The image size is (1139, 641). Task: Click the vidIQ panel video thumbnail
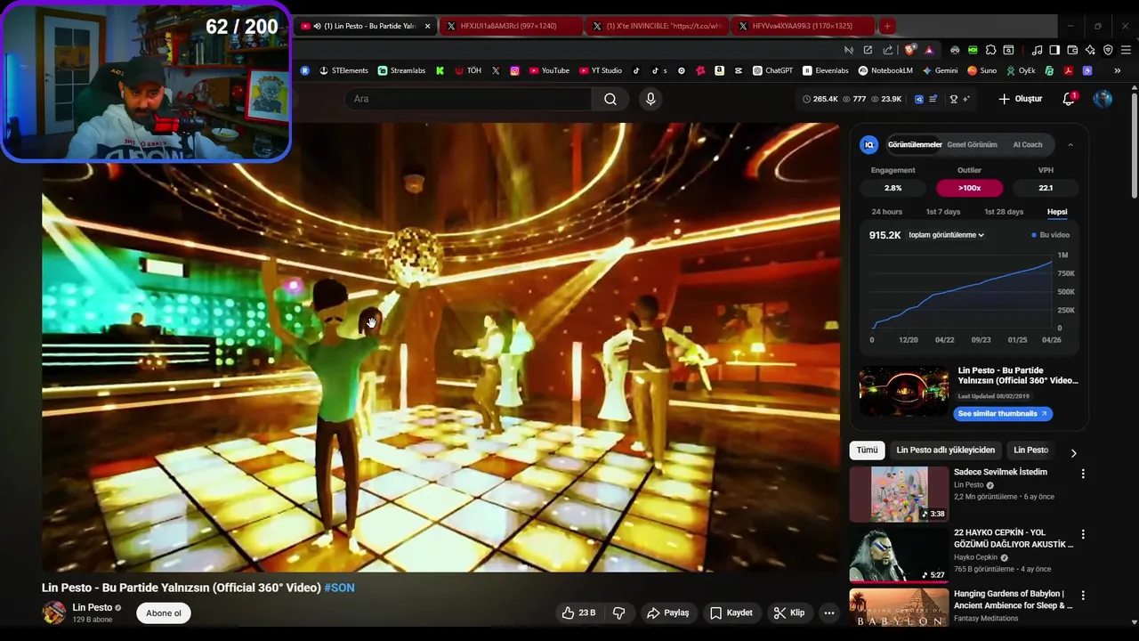pyautogui.click(x=904, y=392)
